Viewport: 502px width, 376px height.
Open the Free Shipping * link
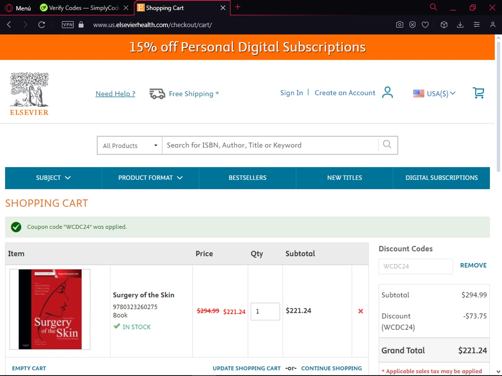coord(194,94)
